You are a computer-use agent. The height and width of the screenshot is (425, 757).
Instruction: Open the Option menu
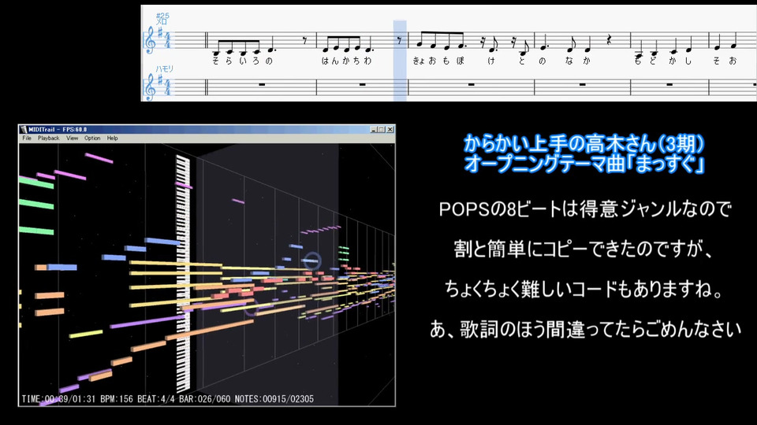(92, 139)
